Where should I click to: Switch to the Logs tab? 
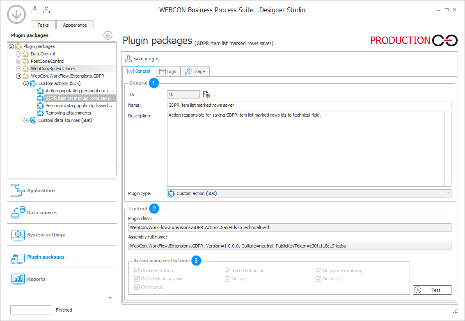tap(168, 71)
